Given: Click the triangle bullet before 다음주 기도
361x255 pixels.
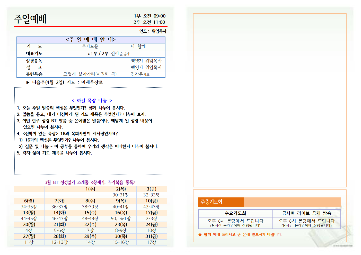Looking at the screenshot, I should point(28,83).
